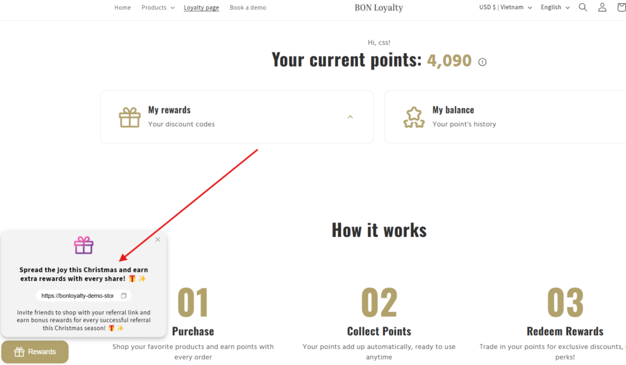
Task: Click the Book a demo link
Action: [x=248, y=7]
